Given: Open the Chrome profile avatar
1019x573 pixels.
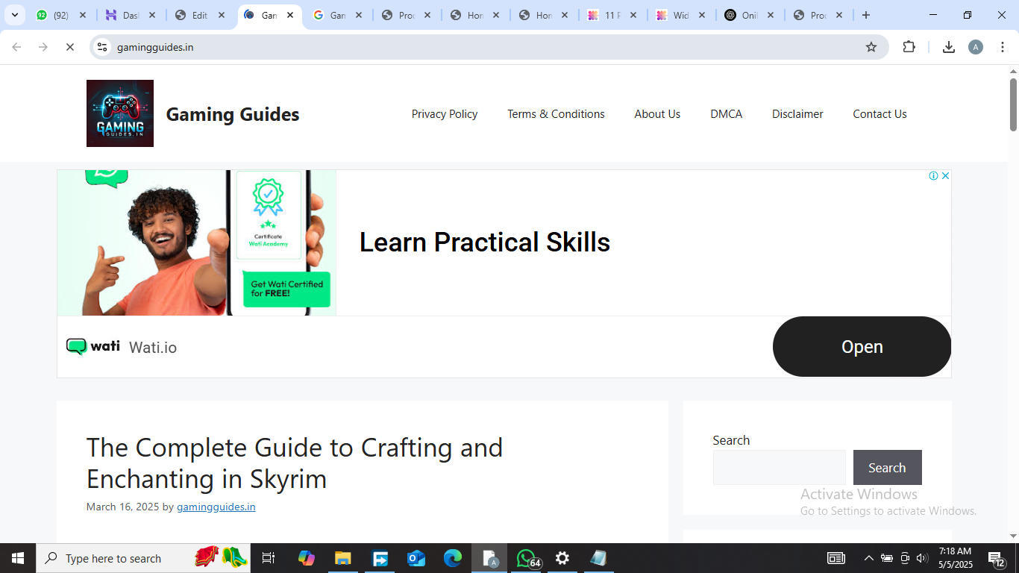Looking at the screenshot, I should pos(976,47).
